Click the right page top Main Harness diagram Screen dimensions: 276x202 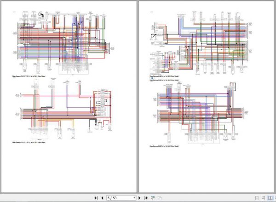201,43
